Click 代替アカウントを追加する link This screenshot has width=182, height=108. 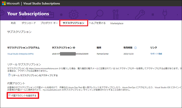coord(24,96)
